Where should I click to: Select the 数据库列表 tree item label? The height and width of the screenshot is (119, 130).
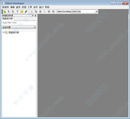[14, 33]
